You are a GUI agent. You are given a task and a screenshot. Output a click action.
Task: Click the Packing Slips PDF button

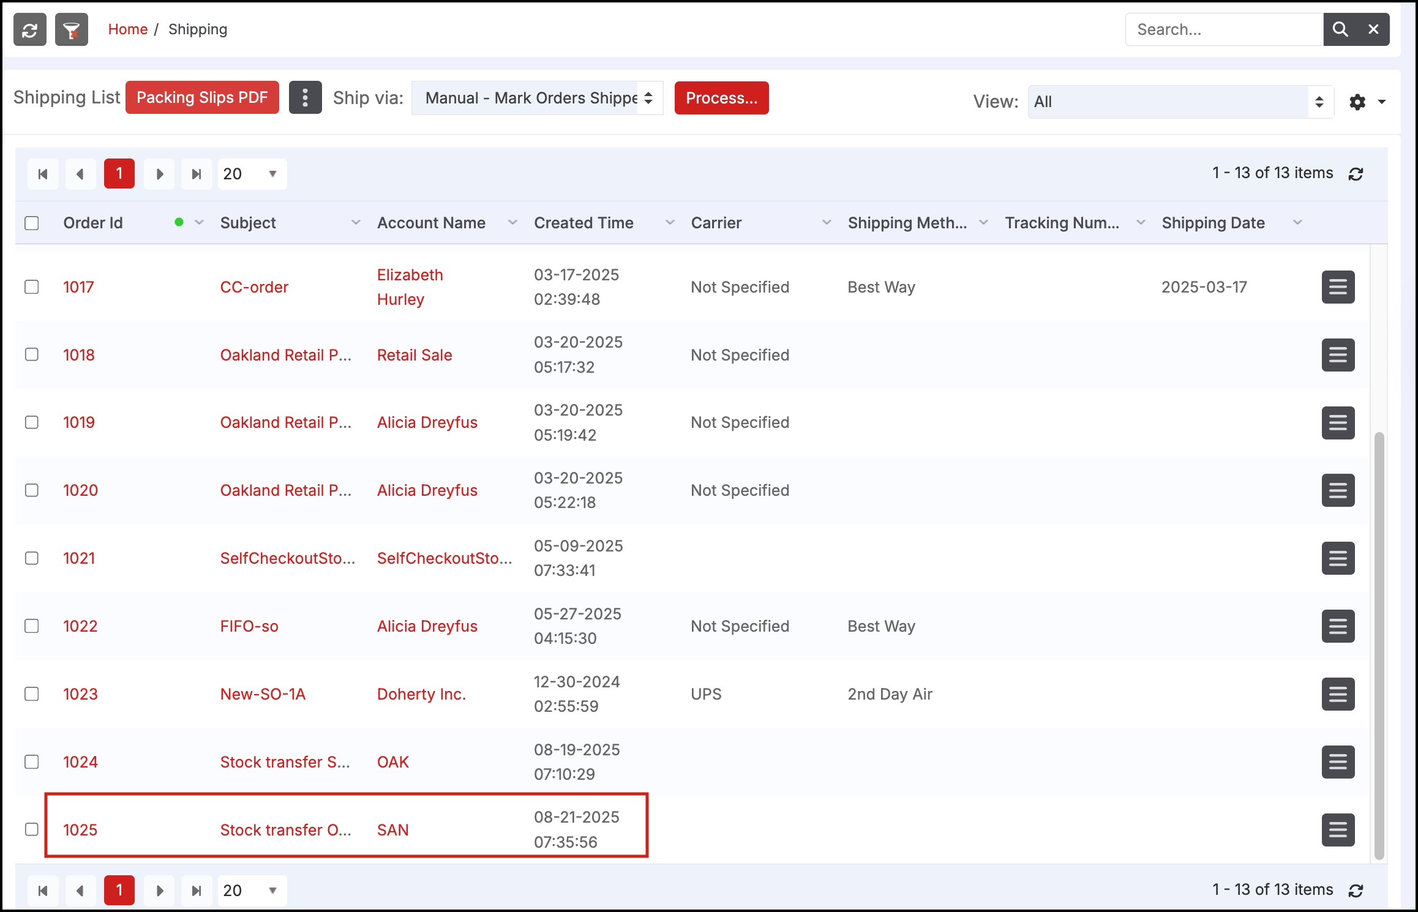tap(202, 97)
